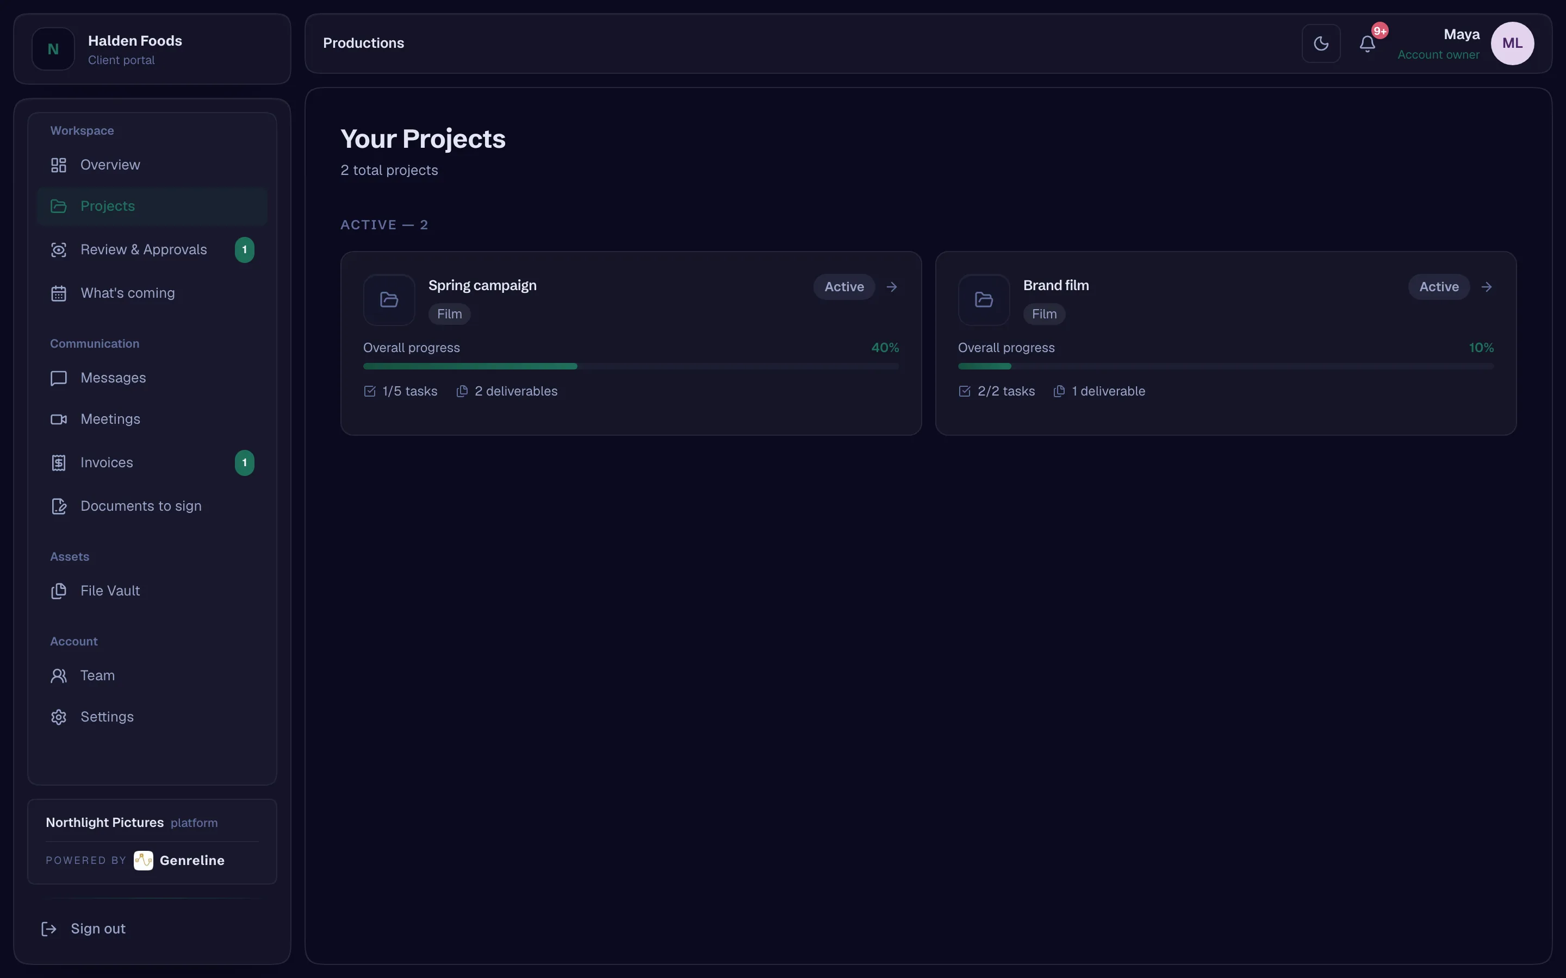Toggle dark mode with the moon icon
Screen dimensions: 1566x978
point(1321,43)
